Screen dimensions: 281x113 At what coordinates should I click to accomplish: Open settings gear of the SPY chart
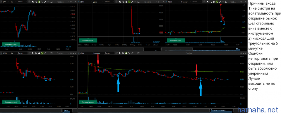tap(71, 2)
